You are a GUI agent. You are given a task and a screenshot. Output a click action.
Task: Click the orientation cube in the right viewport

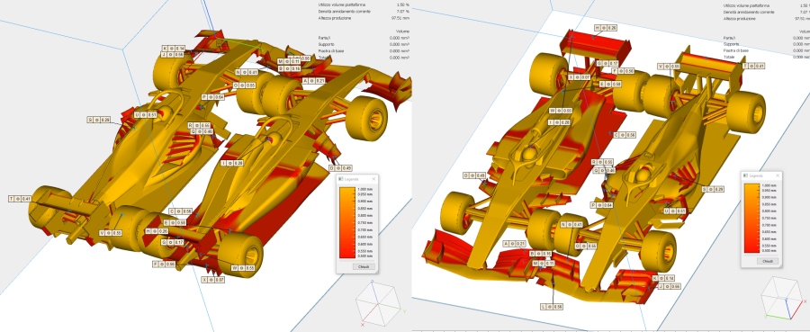784,298
